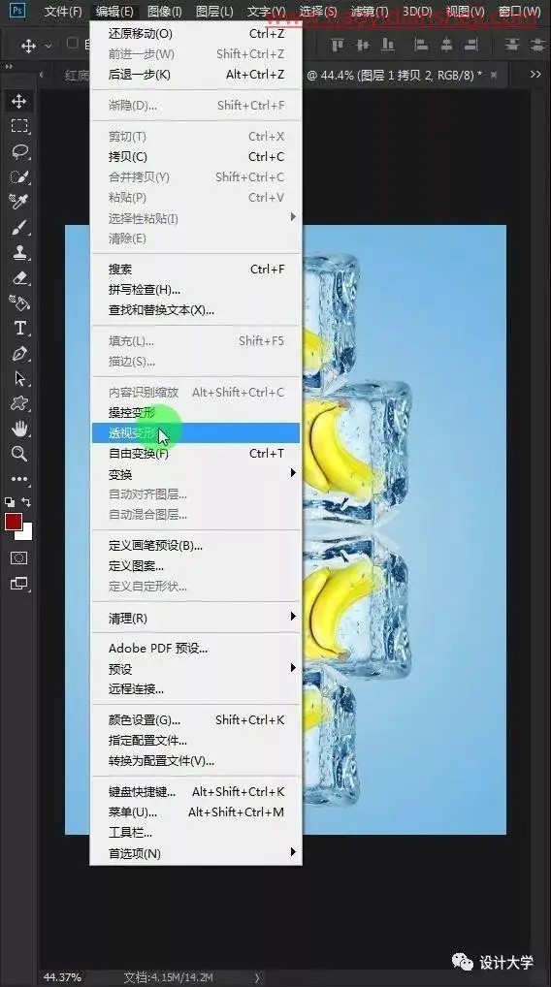Toggle Quick Mask mode
The width and height of the screenshot is (551, 987).
click(x=18, y=558)
